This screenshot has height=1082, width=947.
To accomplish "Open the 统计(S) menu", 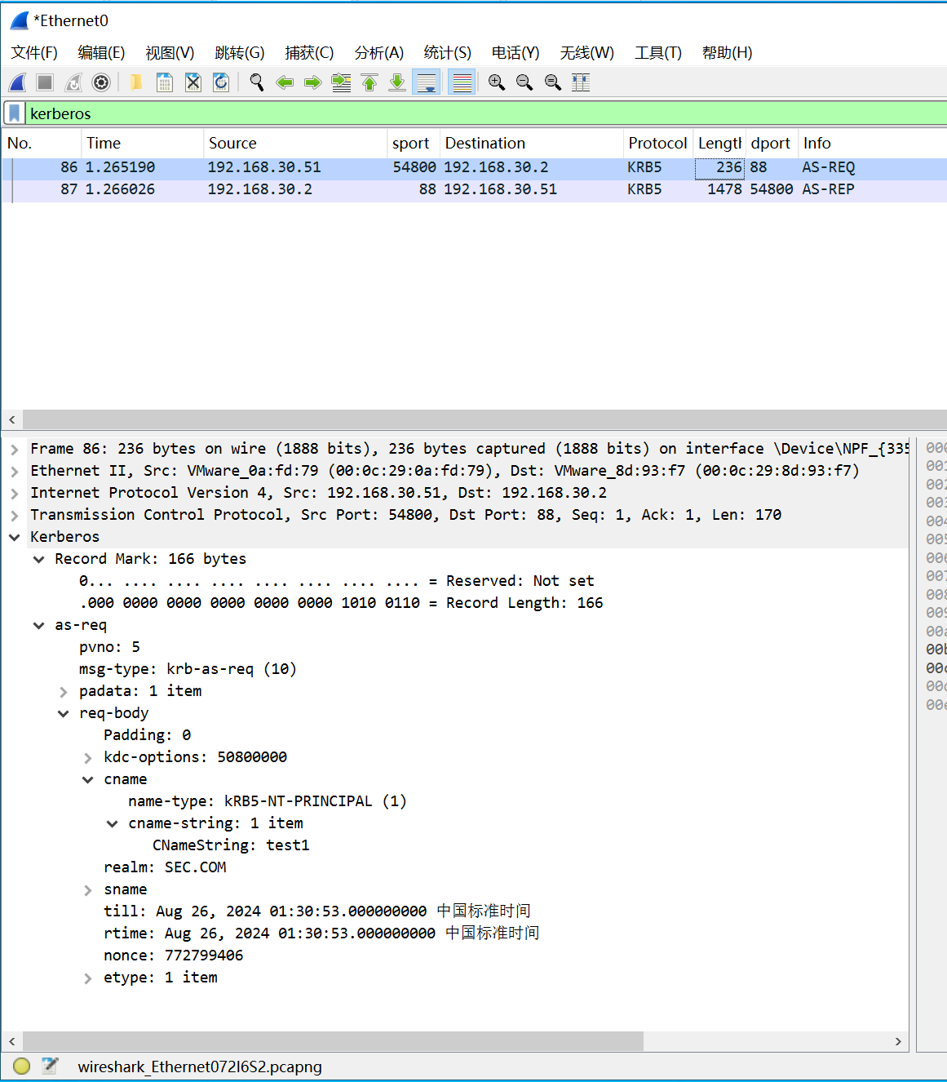I will [x=447, y=53].
